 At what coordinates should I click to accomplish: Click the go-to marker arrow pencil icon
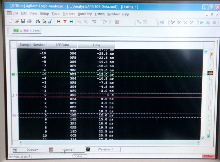[179, 22]
